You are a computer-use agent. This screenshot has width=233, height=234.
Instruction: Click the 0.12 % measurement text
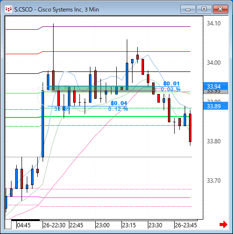118,109
